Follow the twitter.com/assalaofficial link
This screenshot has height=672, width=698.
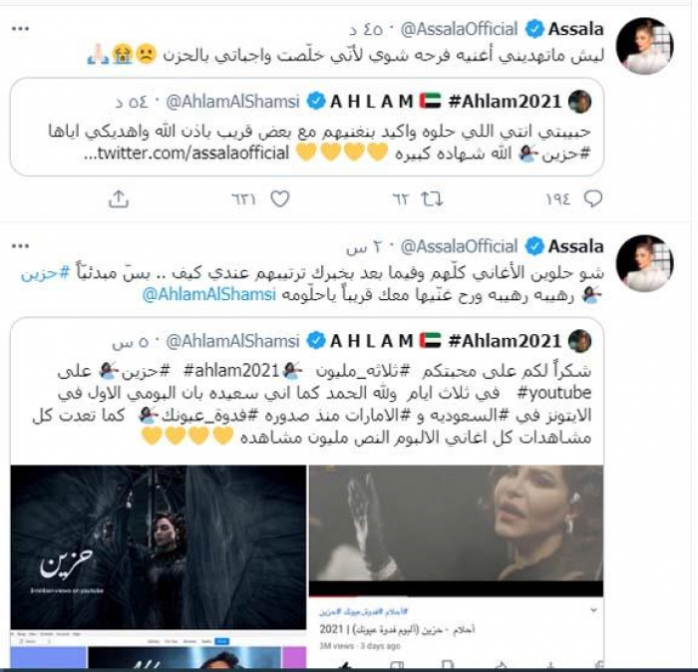pos(187,154)
